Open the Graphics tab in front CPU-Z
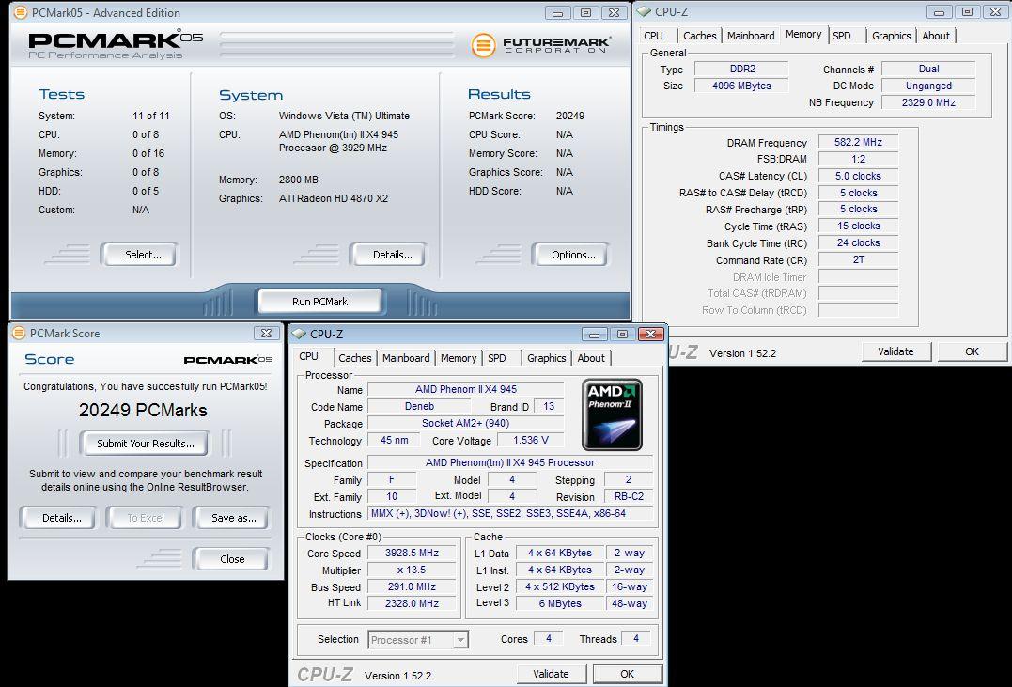Screen dimensions: 1012x687 pyautogui.click(x=546, y=358)
